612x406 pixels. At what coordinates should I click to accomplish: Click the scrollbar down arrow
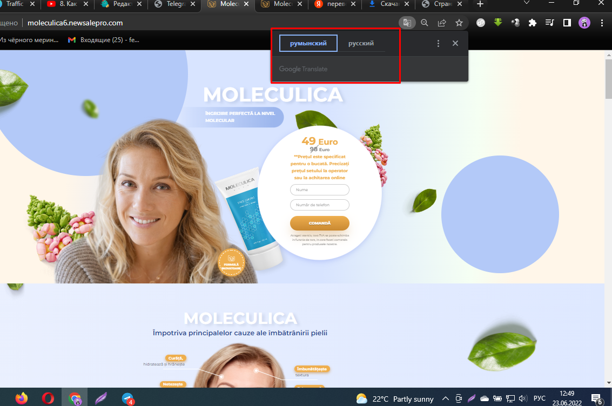tap(608, 383)
